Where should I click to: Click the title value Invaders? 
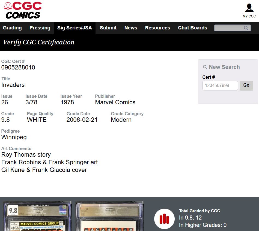tap(13, 85)
